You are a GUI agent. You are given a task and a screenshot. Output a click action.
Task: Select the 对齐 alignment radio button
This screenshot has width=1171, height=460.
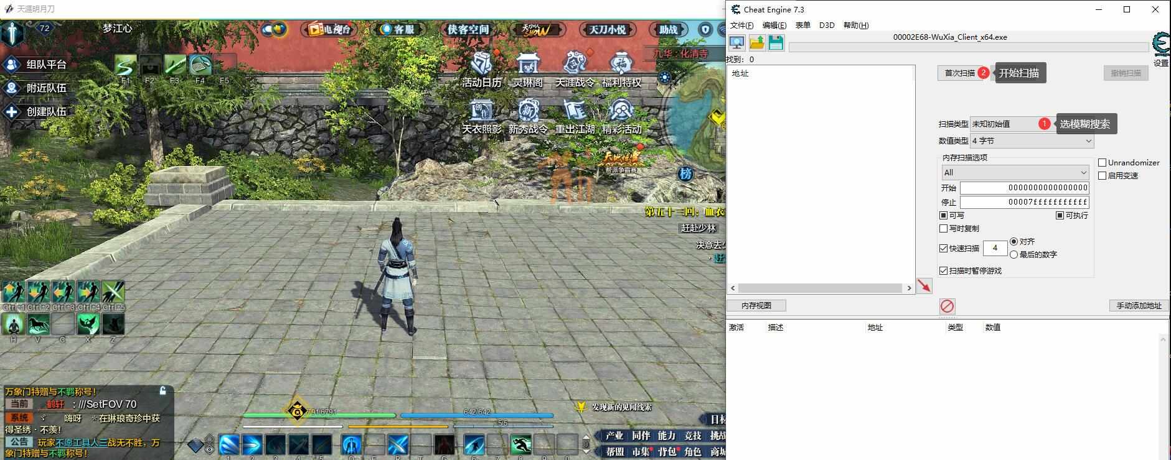[x=1014, y=241]
